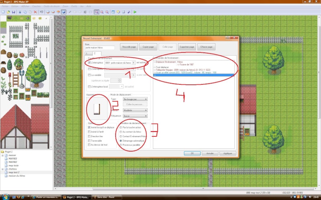Check the second L'interrupteur condition checkbox
Image resolution: width=321 pixels, height=200 pixels.
(89, 69)
